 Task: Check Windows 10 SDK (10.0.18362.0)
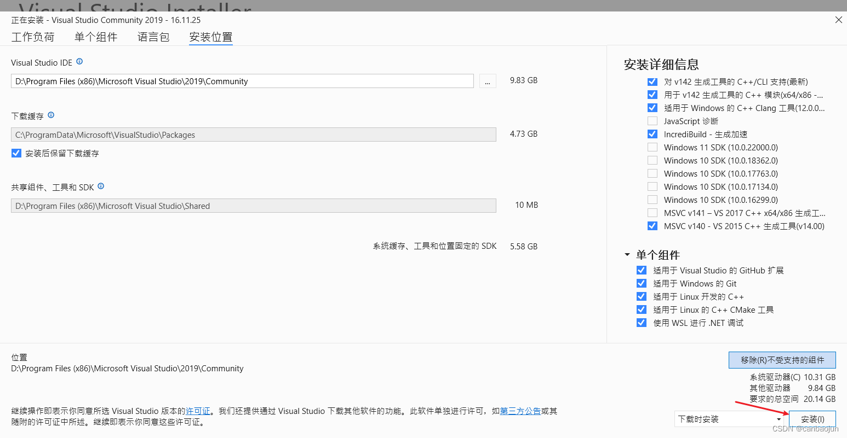click(x=653, y=160)
